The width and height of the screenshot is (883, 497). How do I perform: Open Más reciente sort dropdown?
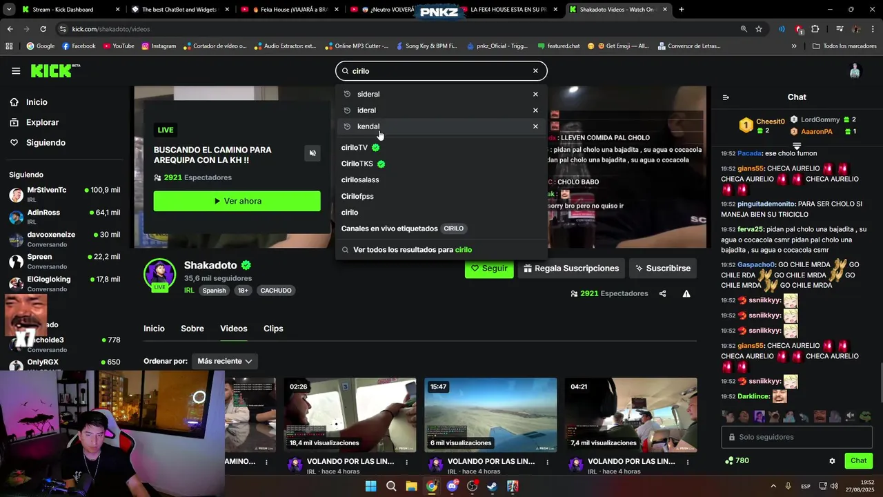(x=225, y=361)
